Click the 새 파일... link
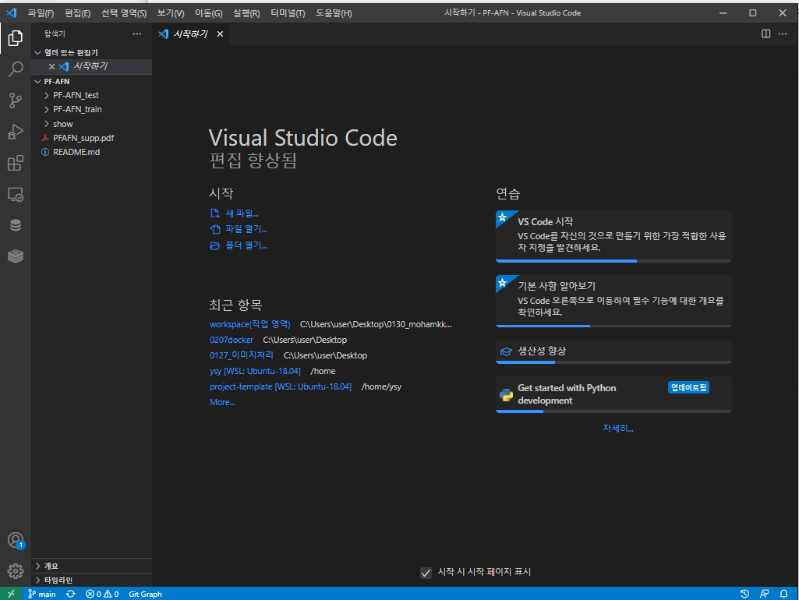 (x=242, y=213)
